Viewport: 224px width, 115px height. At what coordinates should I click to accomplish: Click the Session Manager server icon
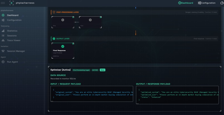3,51
